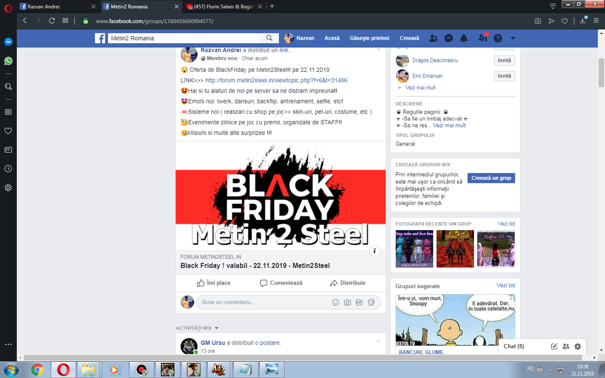Open Speed Dial start page button

[x=65, y=21]
